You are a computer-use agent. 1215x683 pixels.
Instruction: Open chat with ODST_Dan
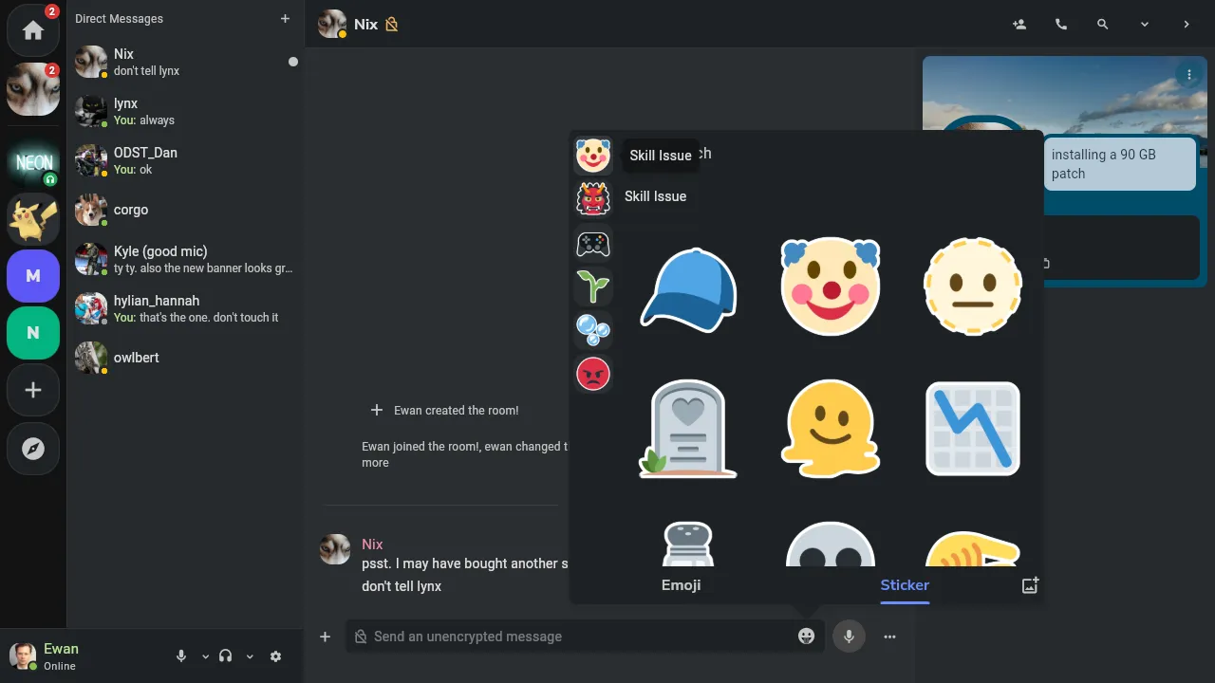[x=185, y=160]
